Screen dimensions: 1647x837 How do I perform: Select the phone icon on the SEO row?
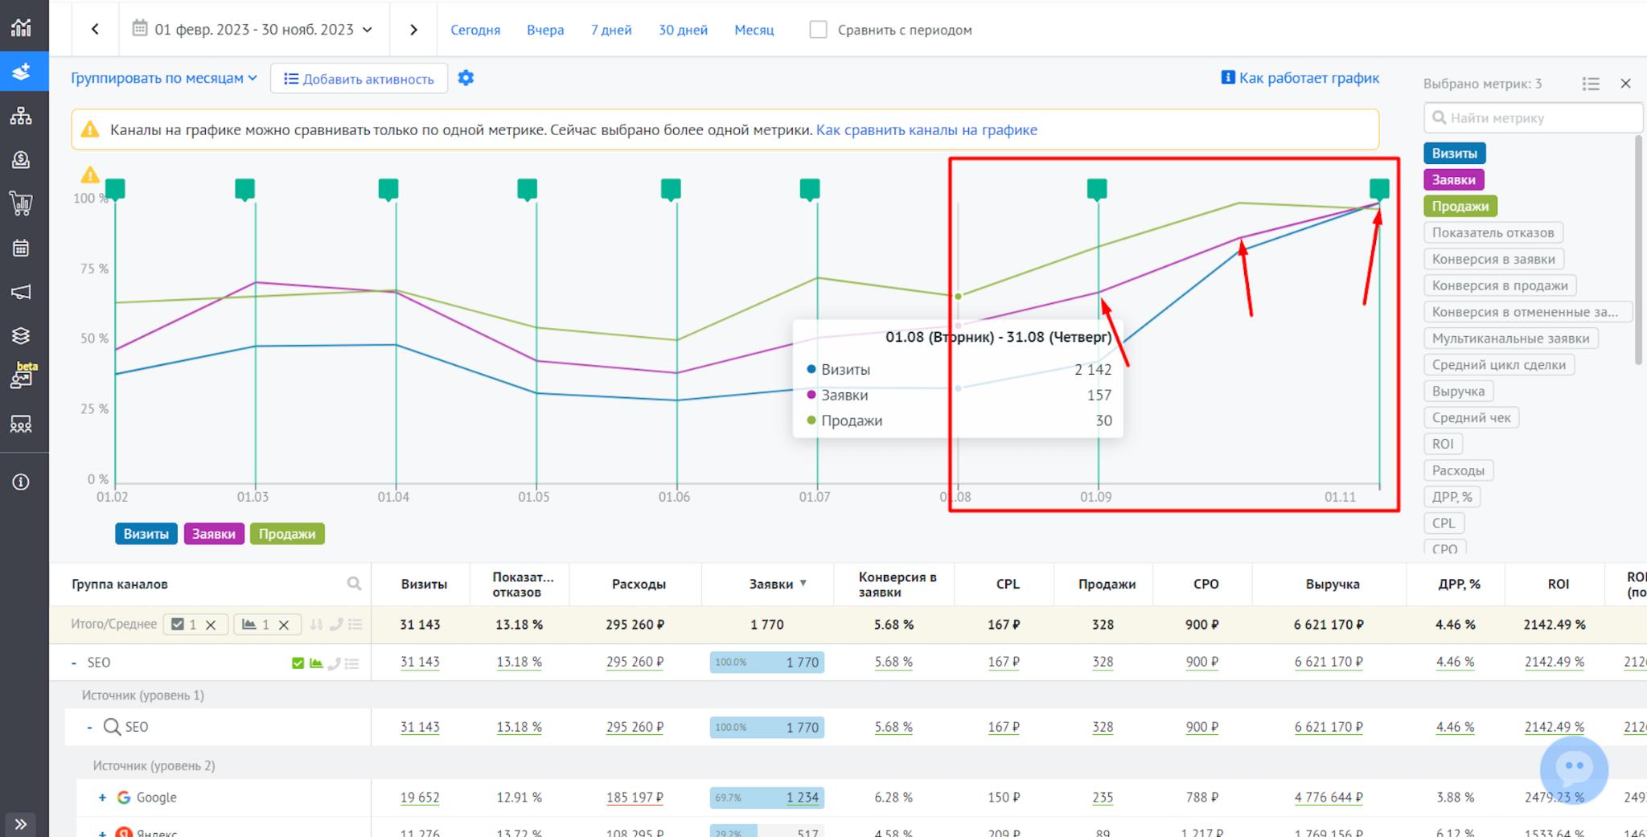(336, 663)
